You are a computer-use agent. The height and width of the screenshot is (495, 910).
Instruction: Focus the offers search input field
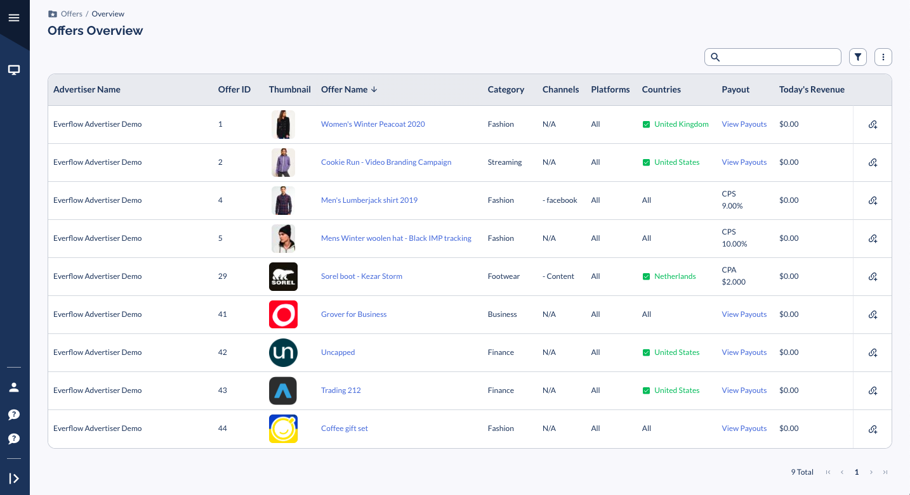[x=773, y=57]
